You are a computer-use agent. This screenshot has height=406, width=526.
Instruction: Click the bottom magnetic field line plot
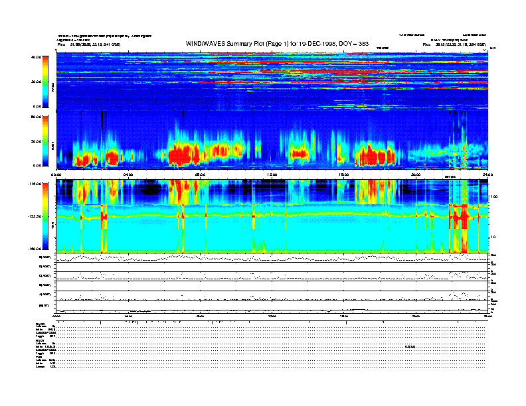pos(272,306)
